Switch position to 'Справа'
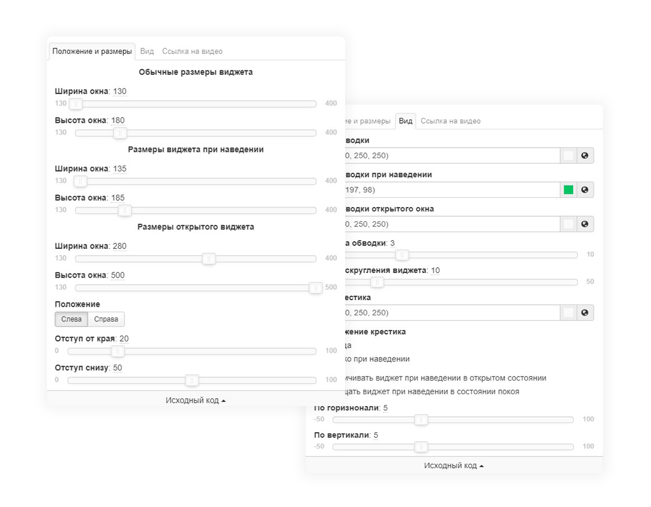The height and width of the screenshot is (507, 651). click(x=106, y=319)
